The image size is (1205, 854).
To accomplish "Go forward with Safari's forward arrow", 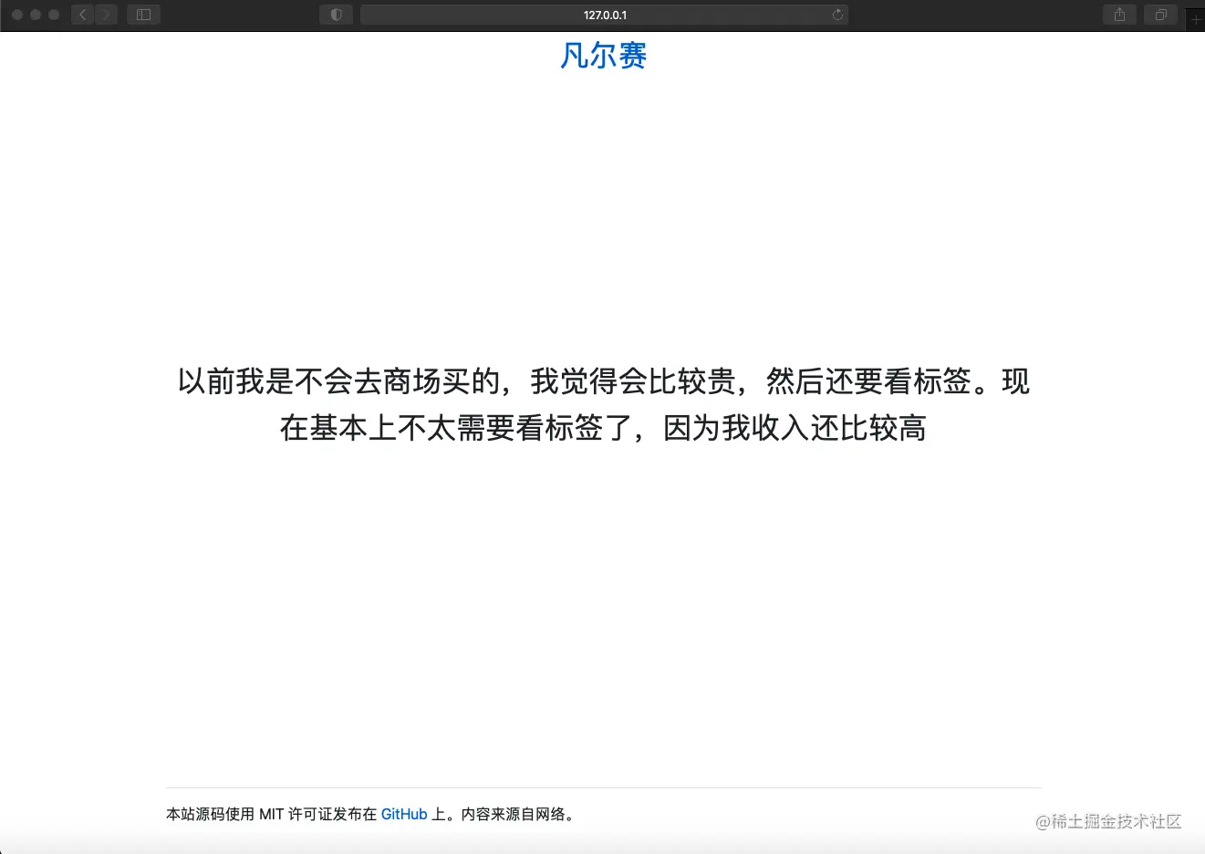I will (106, 15).
